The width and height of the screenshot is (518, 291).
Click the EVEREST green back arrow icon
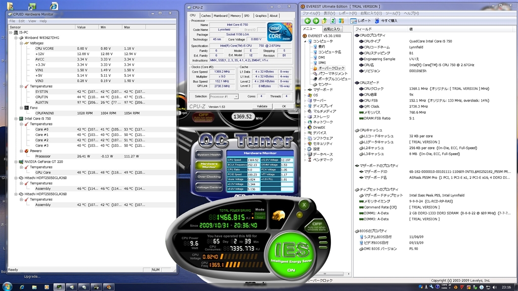tap(307, 21)
